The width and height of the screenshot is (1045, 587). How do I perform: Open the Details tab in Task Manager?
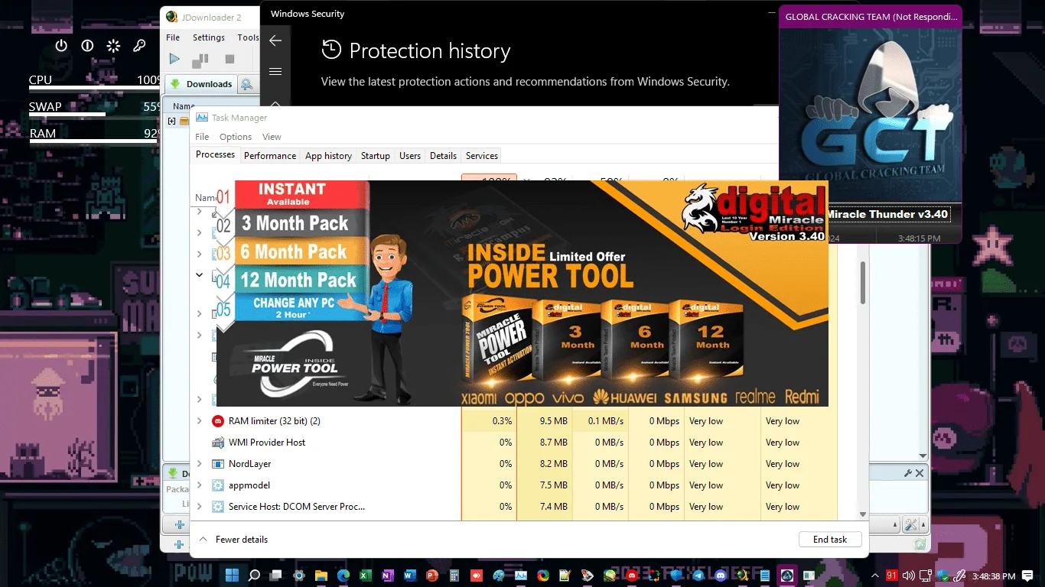(444, 156)
